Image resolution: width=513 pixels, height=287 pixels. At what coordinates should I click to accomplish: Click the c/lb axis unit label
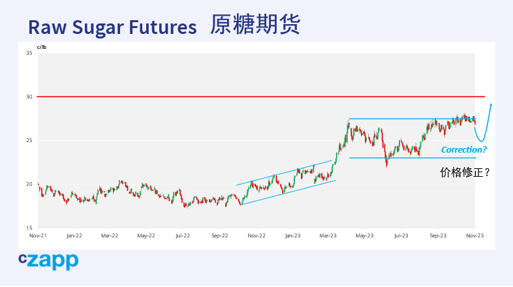pos(42,46)
